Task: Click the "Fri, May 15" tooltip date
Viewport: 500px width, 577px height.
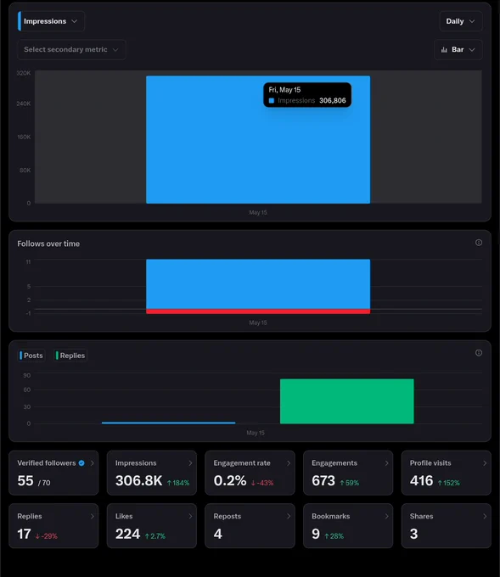Action: click(284, 90)
